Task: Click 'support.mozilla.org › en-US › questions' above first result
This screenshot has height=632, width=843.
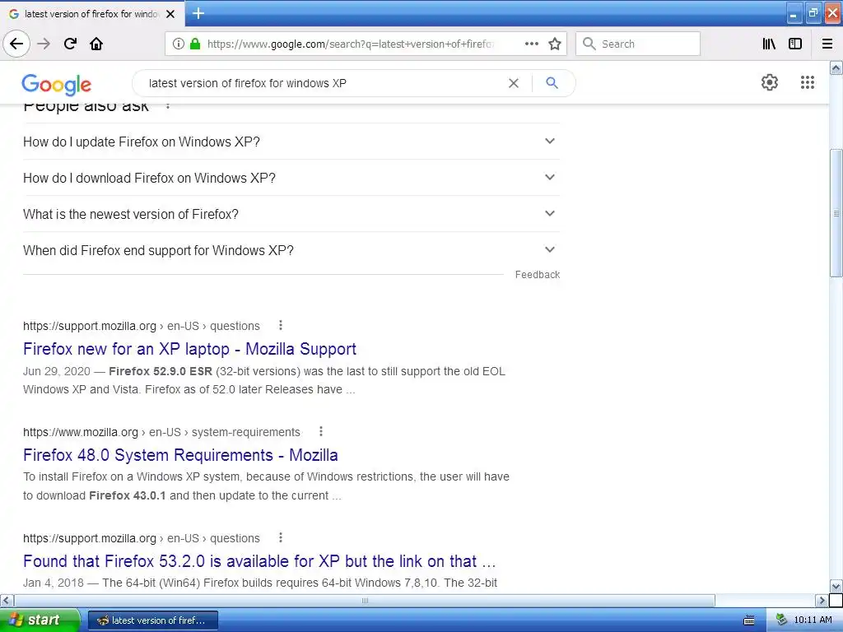Action: (x=142, y=326)
